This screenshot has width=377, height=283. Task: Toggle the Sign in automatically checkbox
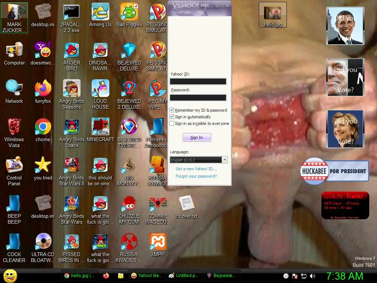tap(172, 117)
